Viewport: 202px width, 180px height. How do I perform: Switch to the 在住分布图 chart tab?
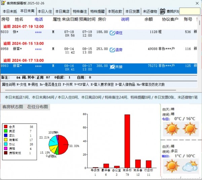coord(38,107)
